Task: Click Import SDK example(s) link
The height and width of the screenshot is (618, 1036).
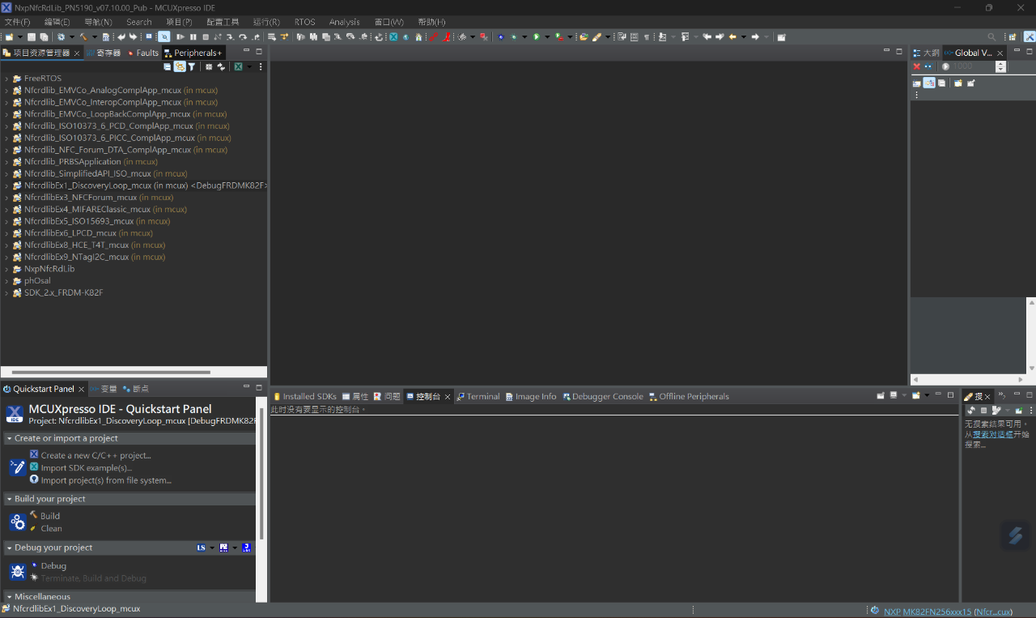Action: 86,468
